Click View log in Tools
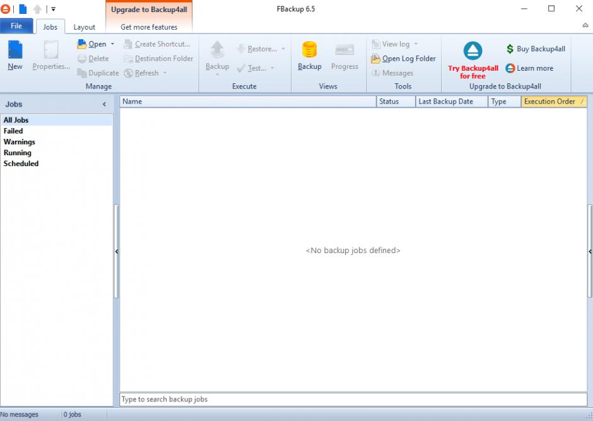The height and width of the screenshot is (421, 593). coord(390,44)
